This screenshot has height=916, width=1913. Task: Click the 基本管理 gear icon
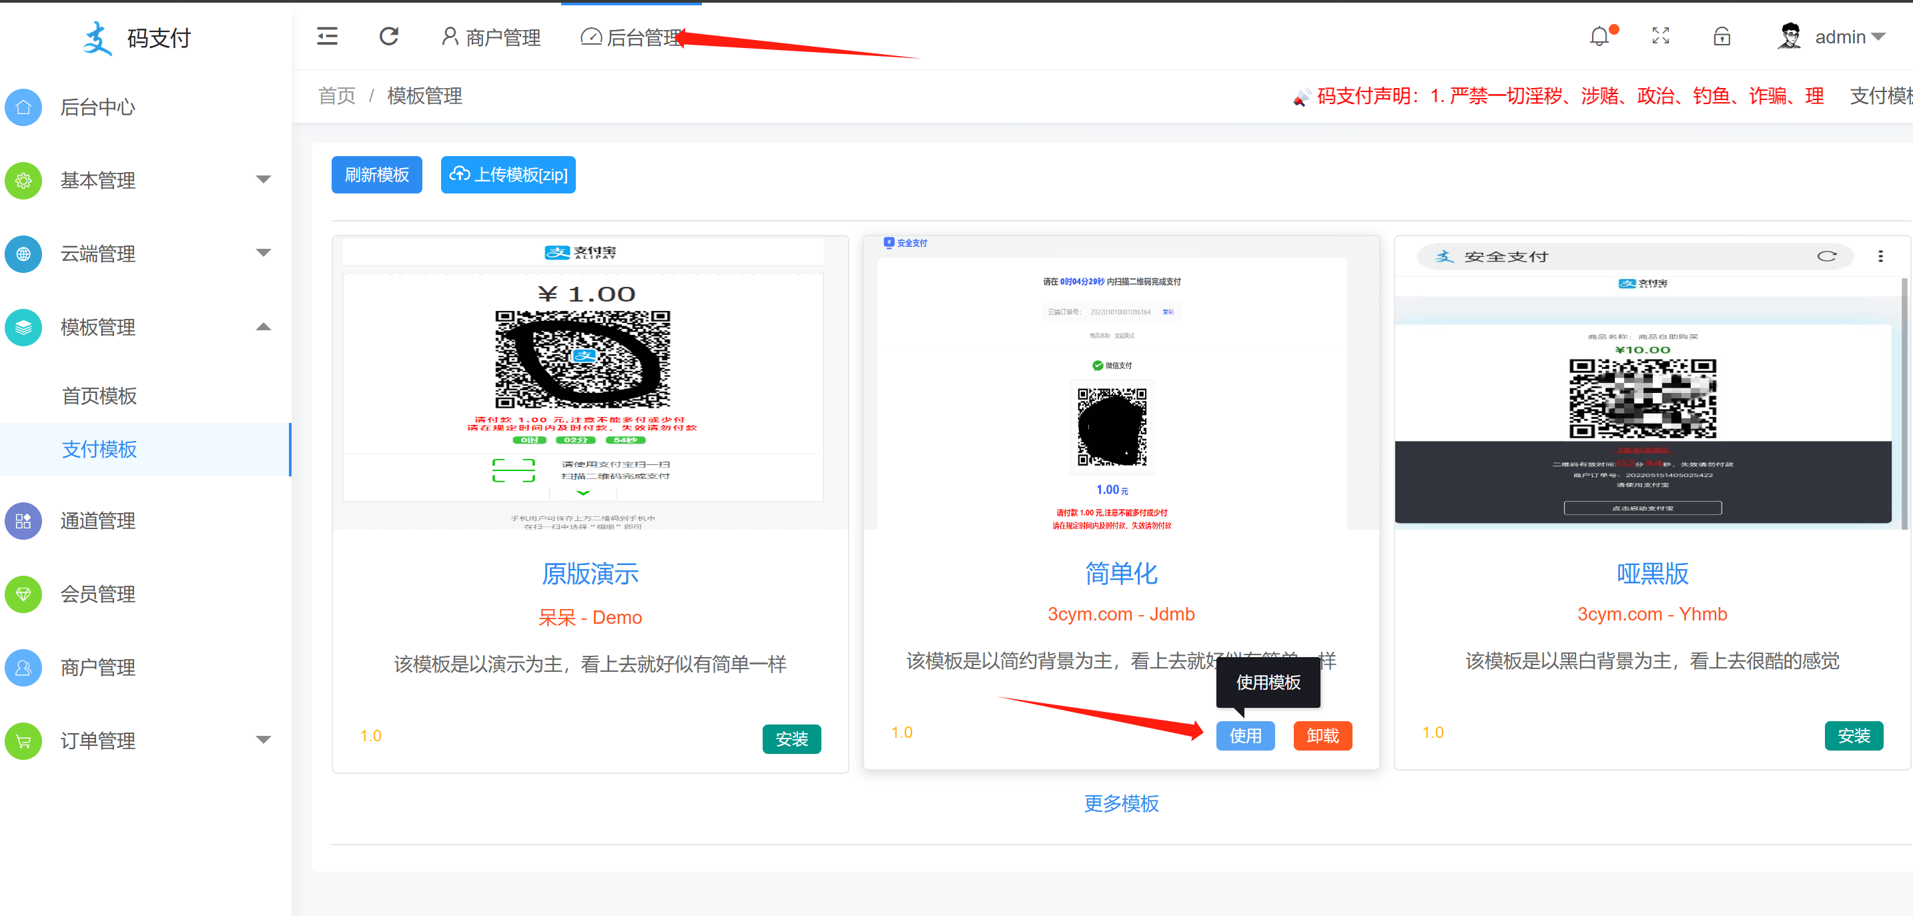24,180
